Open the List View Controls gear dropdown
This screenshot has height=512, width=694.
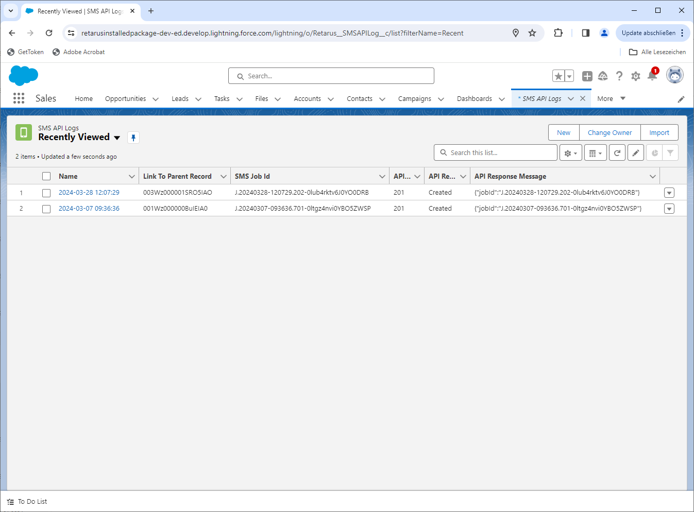click(571, 153)
